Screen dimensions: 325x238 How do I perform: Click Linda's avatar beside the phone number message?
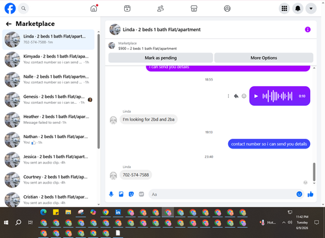tap(113, 175)
